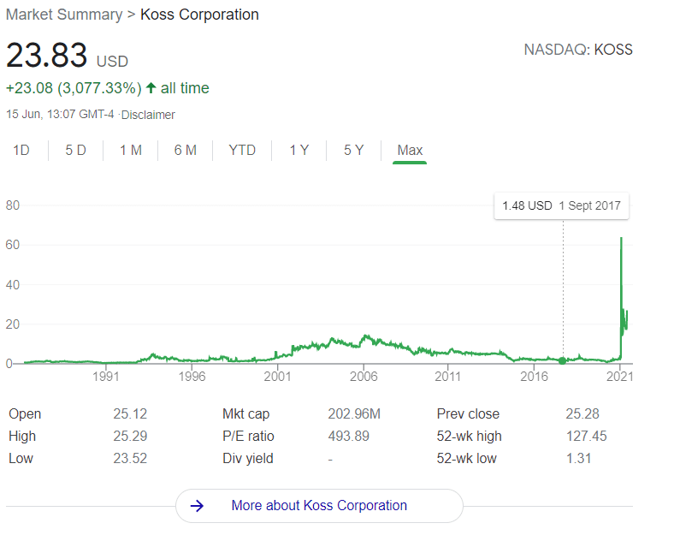Click the 23.83 current price value
This screenshot has height=541, width=674.
[x=46, y=55]
